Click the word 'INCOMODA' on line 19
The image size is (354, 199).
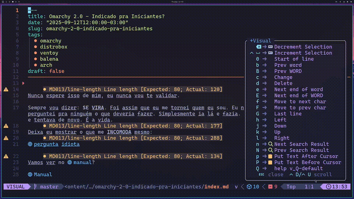click(119, 132)
